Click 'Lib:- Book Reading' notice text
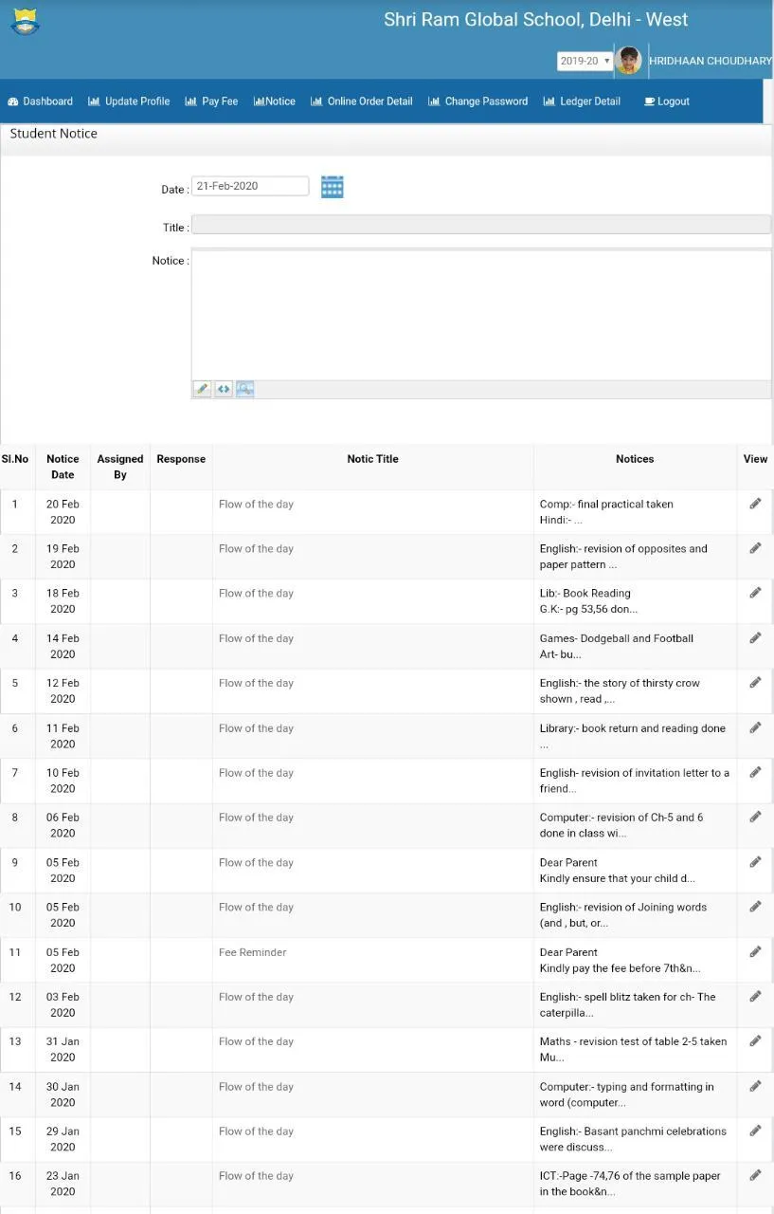Screen dimensions: 774x1214 tap(585, 594)
